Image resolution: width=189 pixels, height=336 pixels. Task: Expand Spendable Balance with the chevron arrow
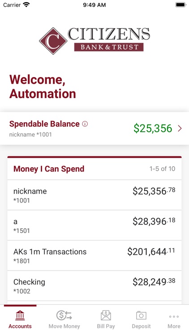click(180, 129)
